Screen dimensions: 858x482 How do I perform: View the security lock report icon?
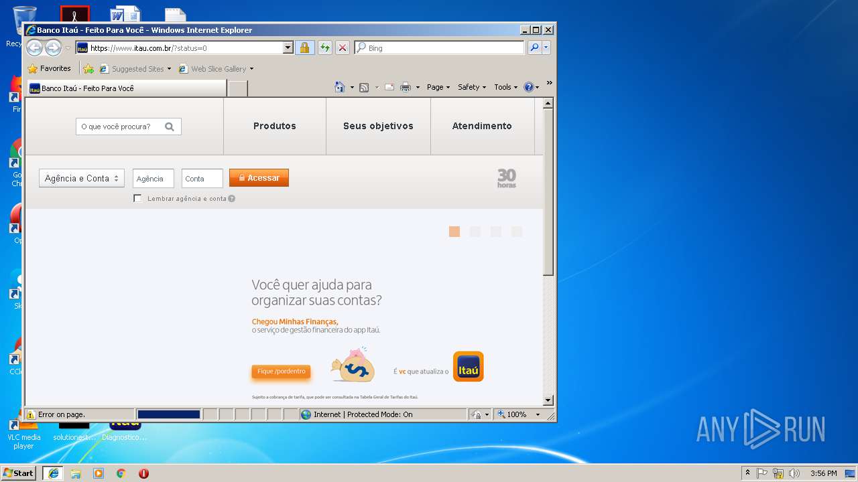(x=304, y=48)
